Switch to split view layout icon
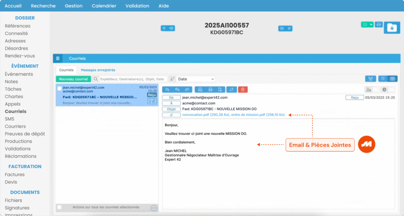The image size is (404, 216). click(393, 79)
